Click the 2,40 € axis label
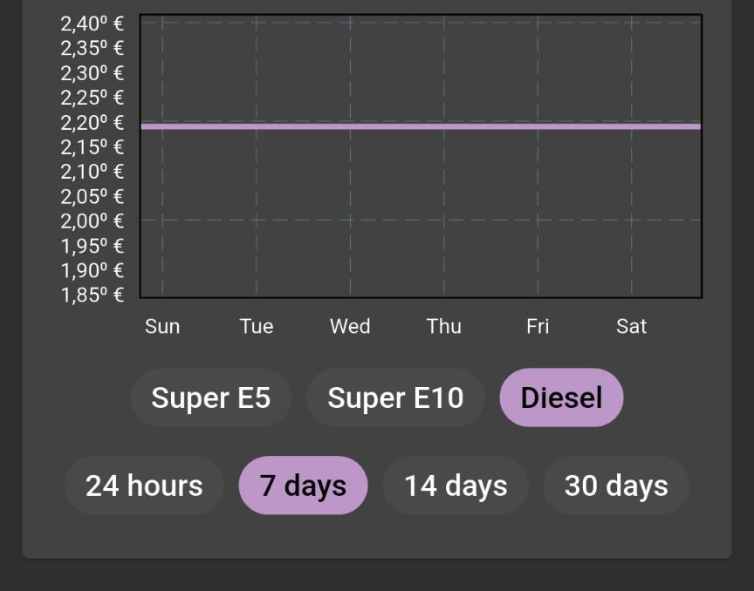754x591 pixels. pos(93,24)
